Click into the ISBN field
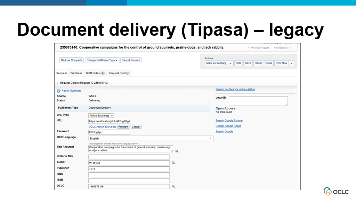This screenshot has height=200, width=356. pyautogui.click(x=129, y=175)
